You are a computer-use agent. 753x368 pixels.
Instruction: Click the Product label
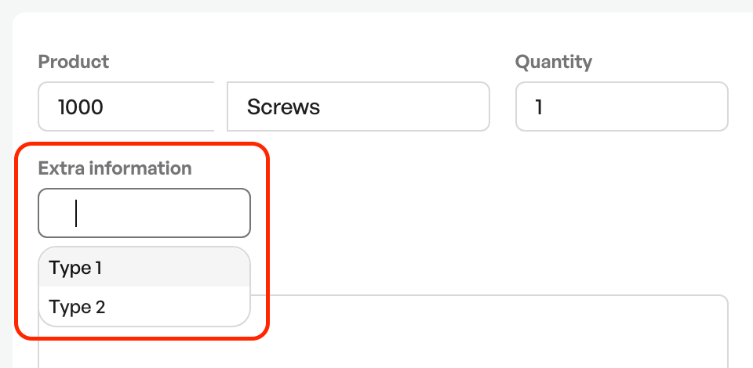point(74,62)
